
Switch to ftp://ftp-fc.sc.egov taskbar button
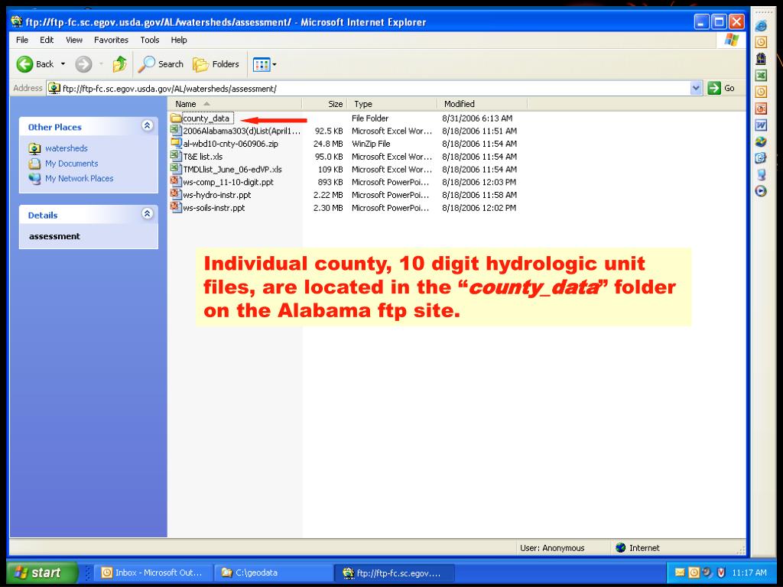point(395,573)
